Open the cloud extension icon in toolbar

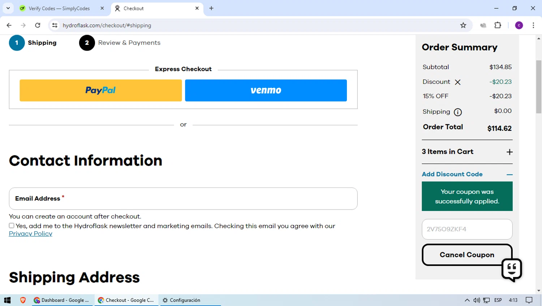point(483,25)
